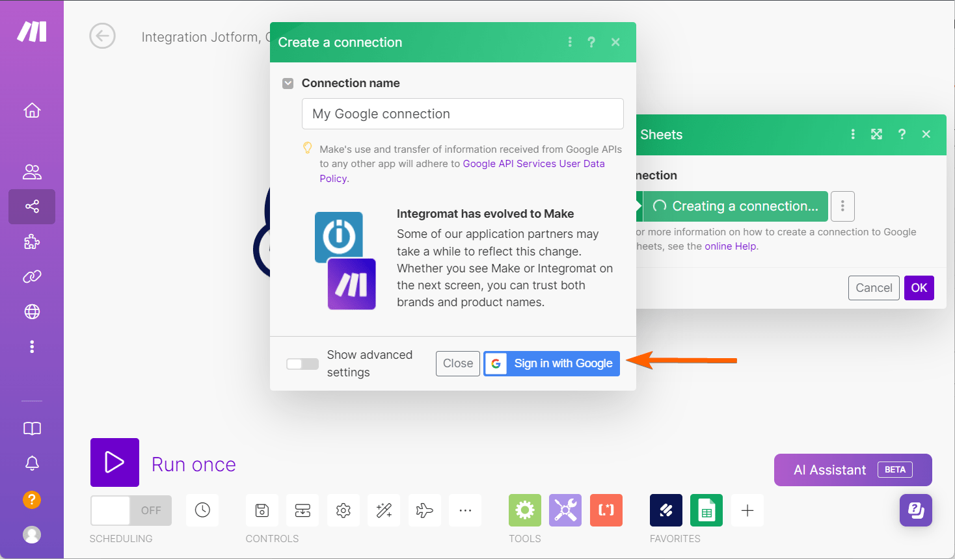
Task: Open help for Sheets panel
Action: [x=902, y=134]
